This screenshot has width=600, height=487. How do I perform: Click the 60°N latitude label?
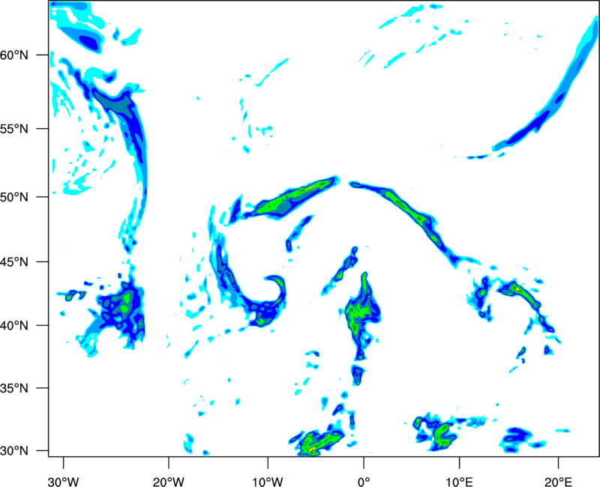(14, 55)
